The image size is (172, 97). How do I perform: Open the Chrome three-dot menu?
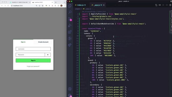pyautogui.click(x=64, y=6)
